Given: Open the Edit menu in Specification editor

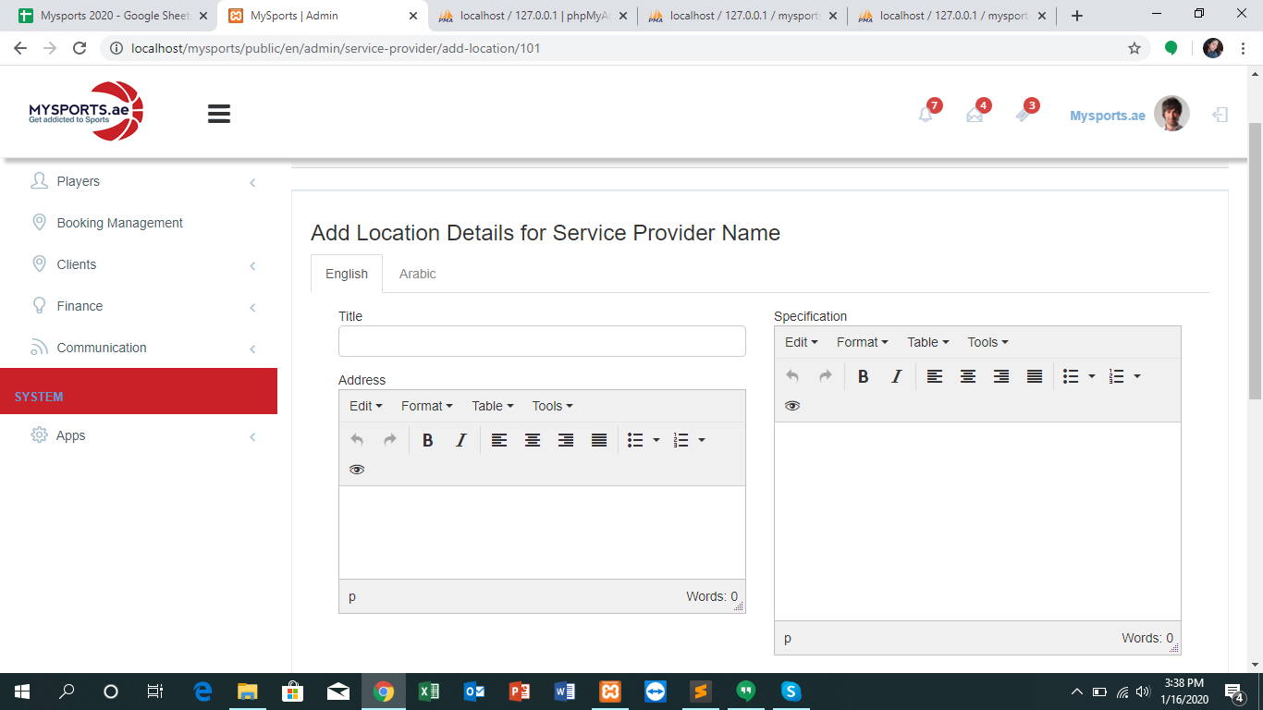Looking at the screenshot, I should coord(801,342).
